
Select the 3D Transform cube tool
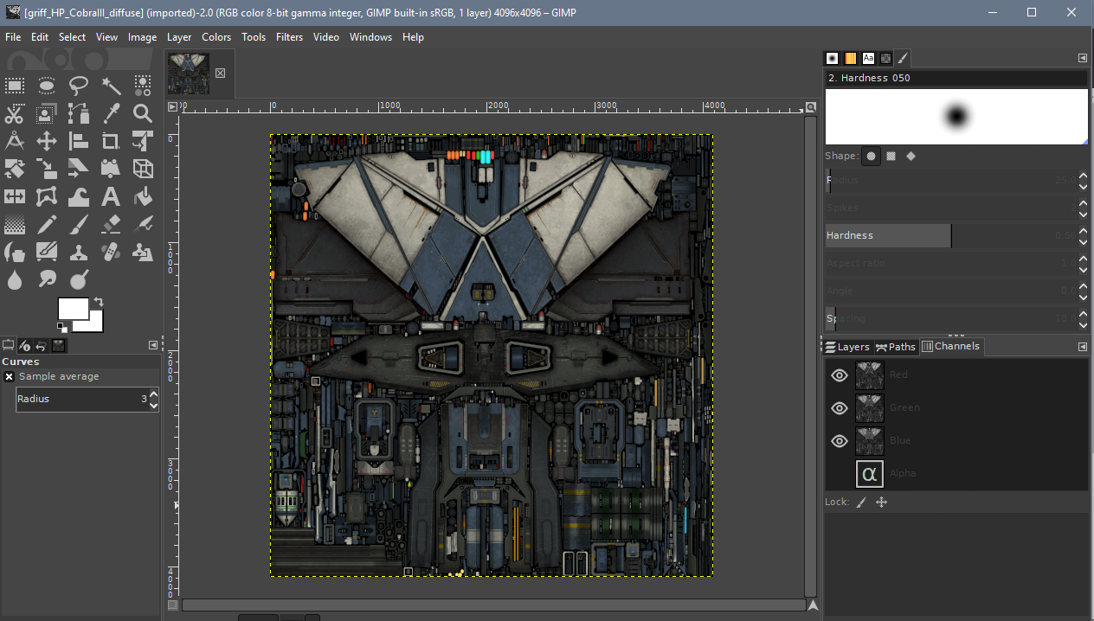tap(143, 169)
